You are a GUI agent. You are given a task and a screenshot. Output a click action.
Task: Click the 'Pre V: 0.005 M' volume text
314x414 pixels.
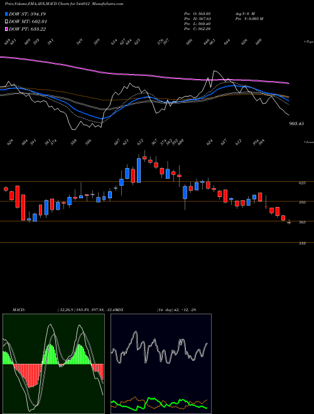249,18
